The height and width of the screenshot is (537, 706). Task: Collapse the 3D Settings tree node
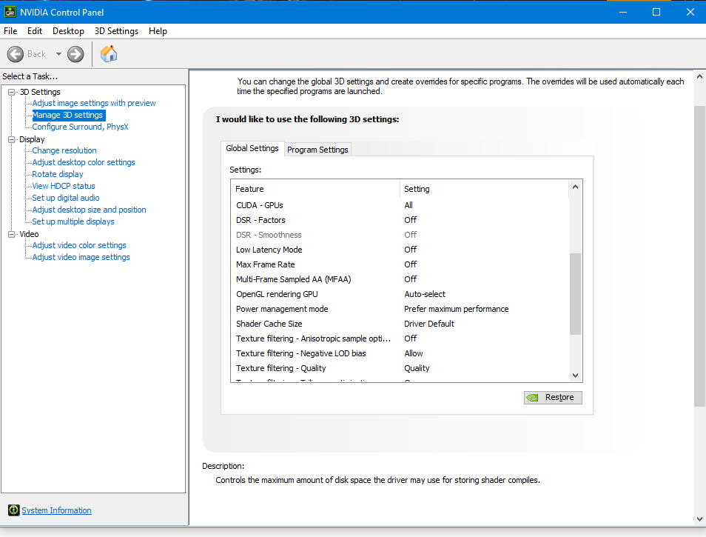tap(12, 92)
